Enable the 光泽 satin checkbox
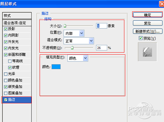 6,74
